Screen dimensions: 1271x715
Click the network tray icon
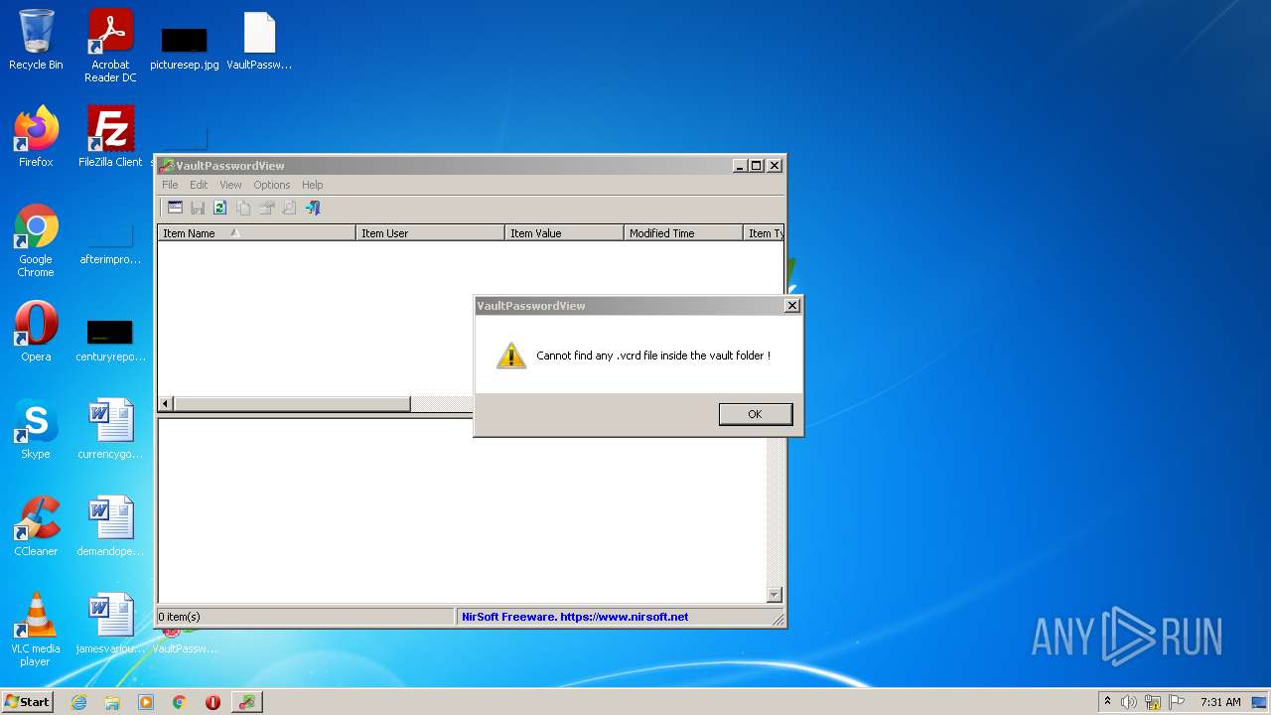[x=1153, y=702]
